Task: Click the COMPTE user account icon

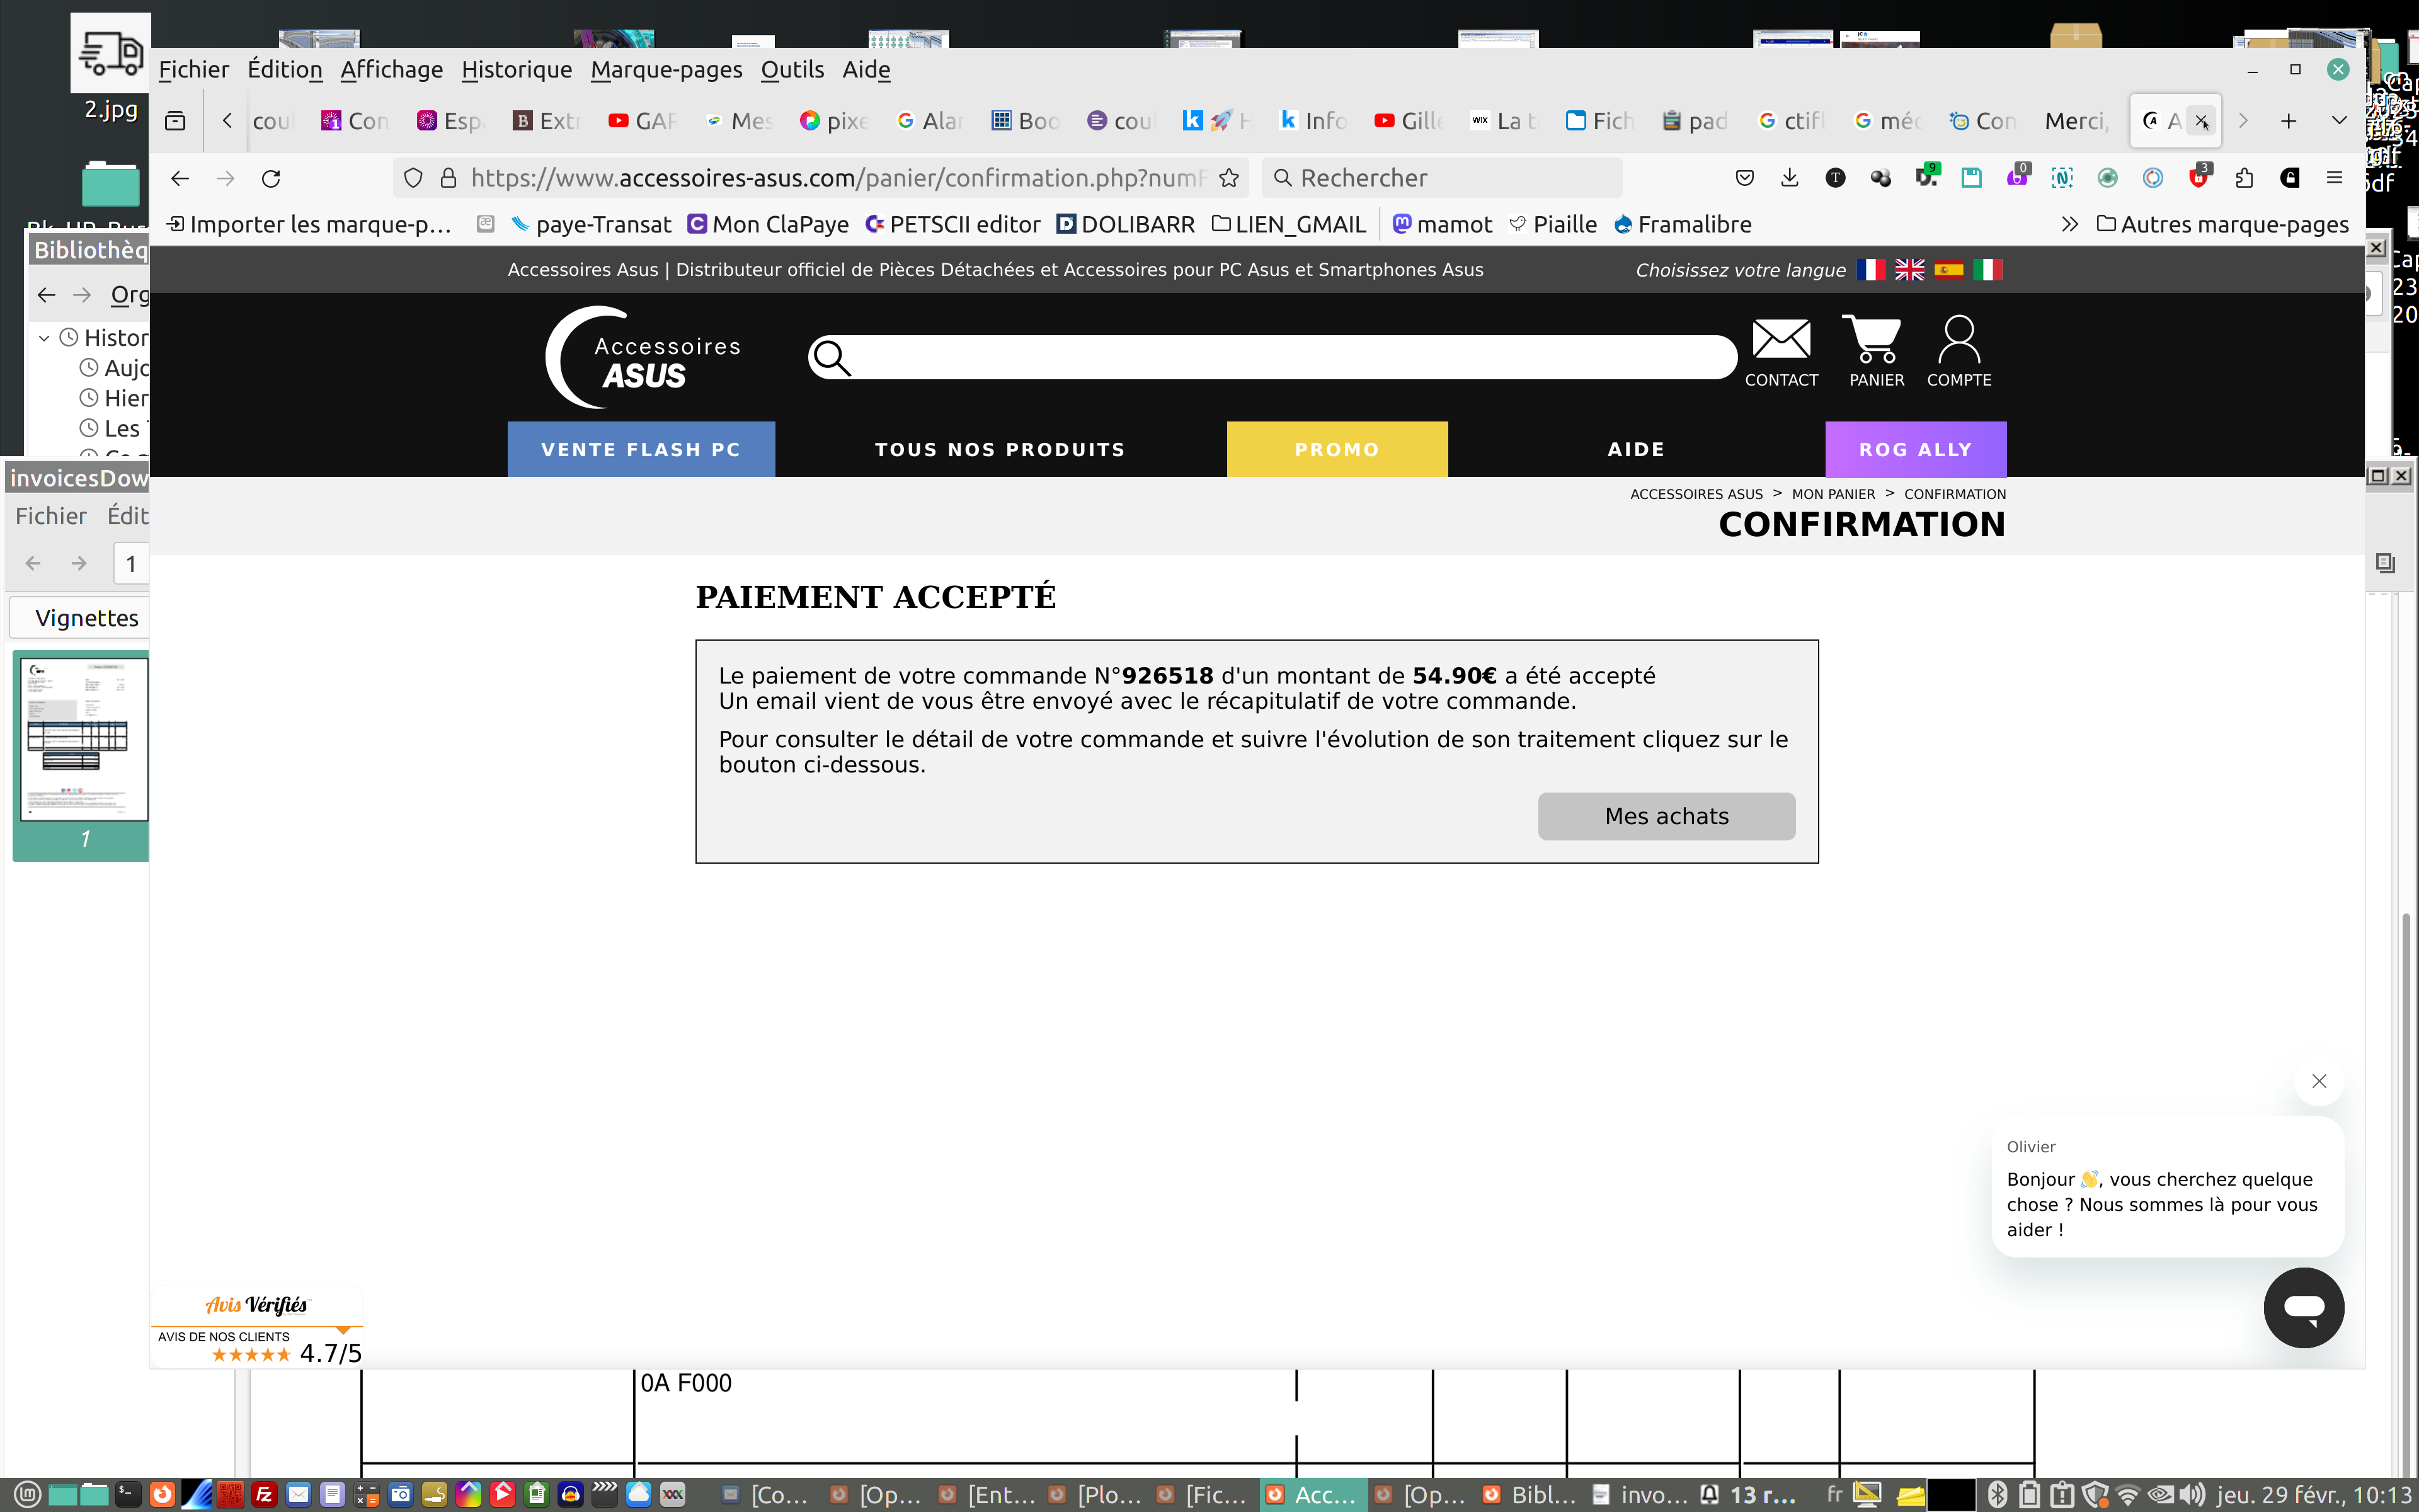Action: tap(1958, 340)
